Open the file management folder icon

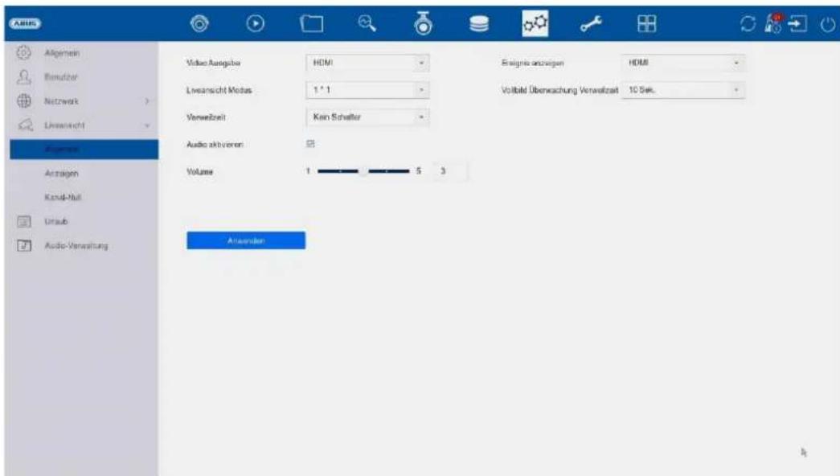[x=311, y=23]
